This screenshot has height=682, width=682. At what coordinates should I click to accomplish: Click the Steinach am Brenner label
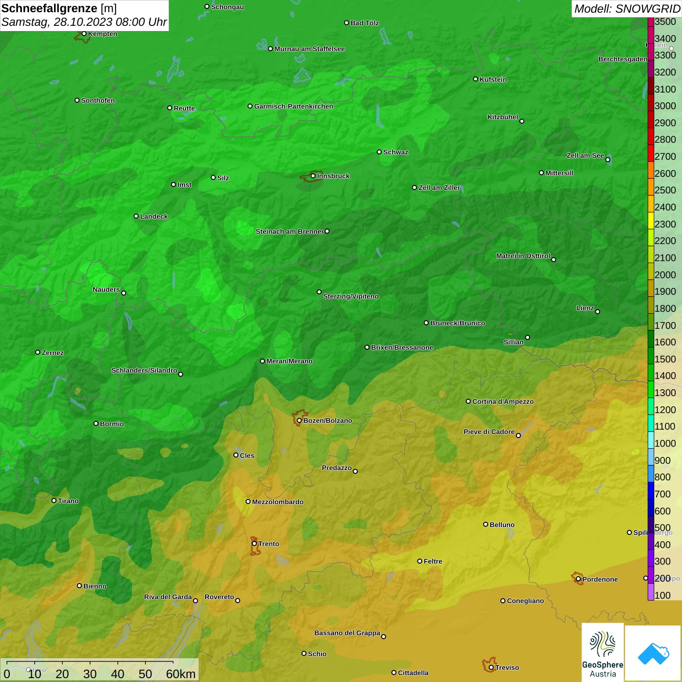coord(290,231)
